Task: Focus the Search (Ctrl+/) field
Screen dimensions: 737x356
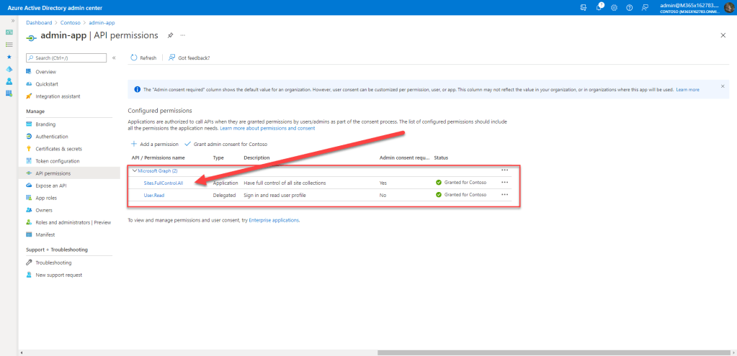Action: pos(68,58)
